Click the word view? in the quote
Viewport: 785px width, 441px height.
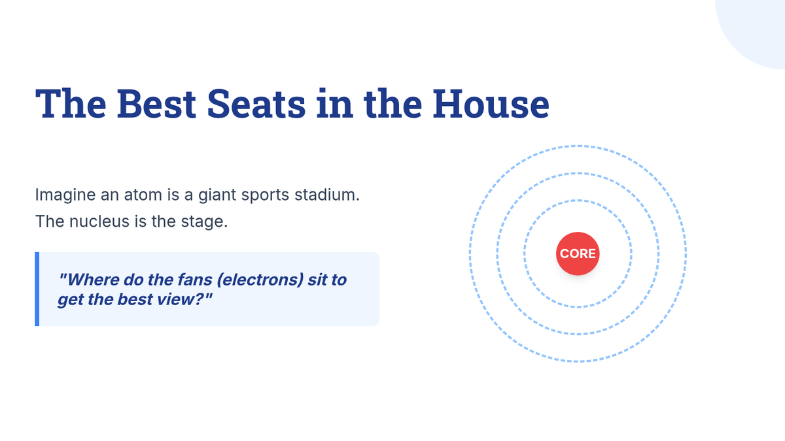(x=191, y=300)
